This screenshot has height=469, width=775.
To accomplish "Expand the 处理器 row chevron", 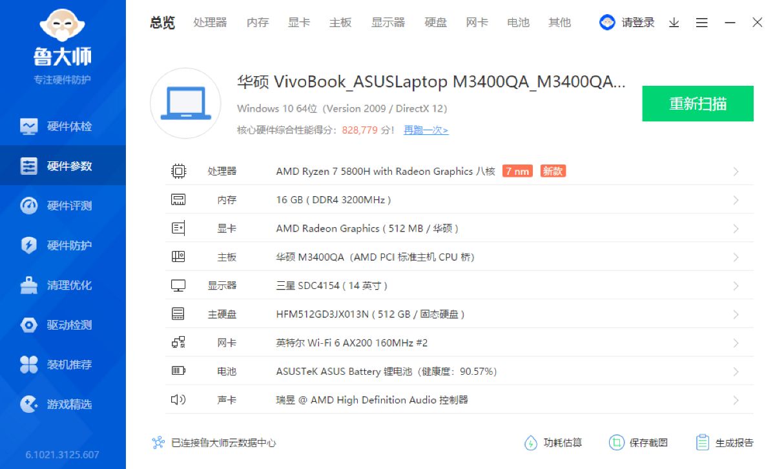I will pyautogui.click(x=736, y=172).
